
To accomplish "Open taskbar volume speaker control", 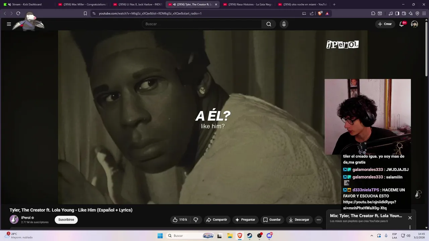I will coord(408,236).
